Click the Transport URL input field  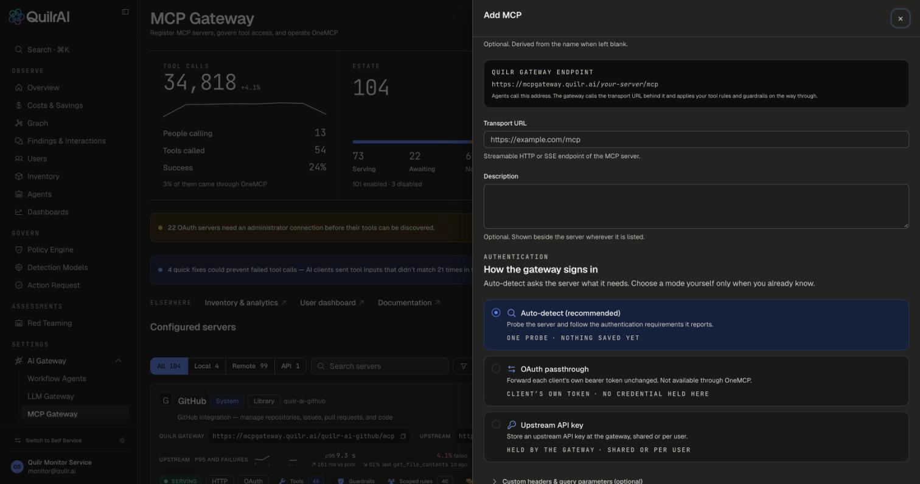tap(696, 139)
